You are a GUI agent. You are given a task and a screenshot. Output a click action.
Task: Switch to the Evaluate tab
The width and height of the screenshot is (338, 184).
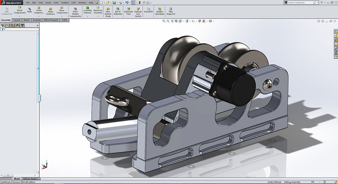(37, 20)
